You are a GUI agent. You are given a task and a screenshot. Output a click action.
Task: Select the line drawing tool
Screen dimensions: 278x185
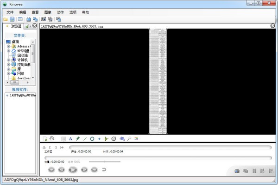[x=85, y=139]
